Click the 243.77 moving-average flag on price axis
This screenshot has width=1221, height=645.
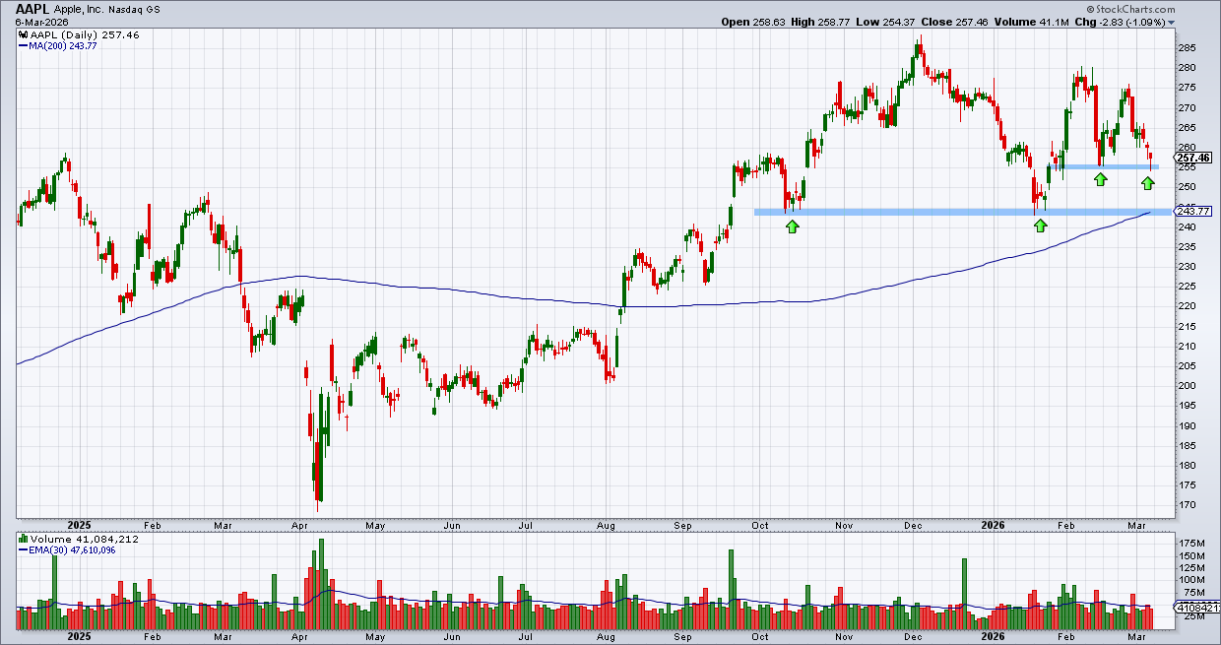1193,212
